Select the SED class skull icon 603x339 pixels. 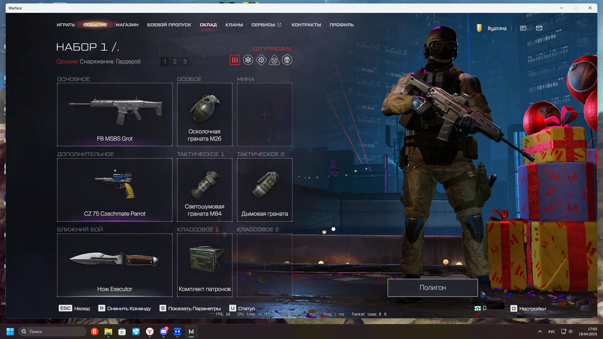click(x=287, y=60)
